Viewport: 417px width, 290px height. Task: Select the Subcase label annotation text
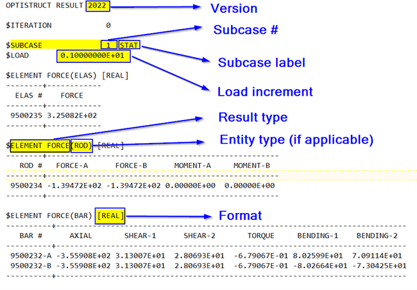click(x=261, y=63)
